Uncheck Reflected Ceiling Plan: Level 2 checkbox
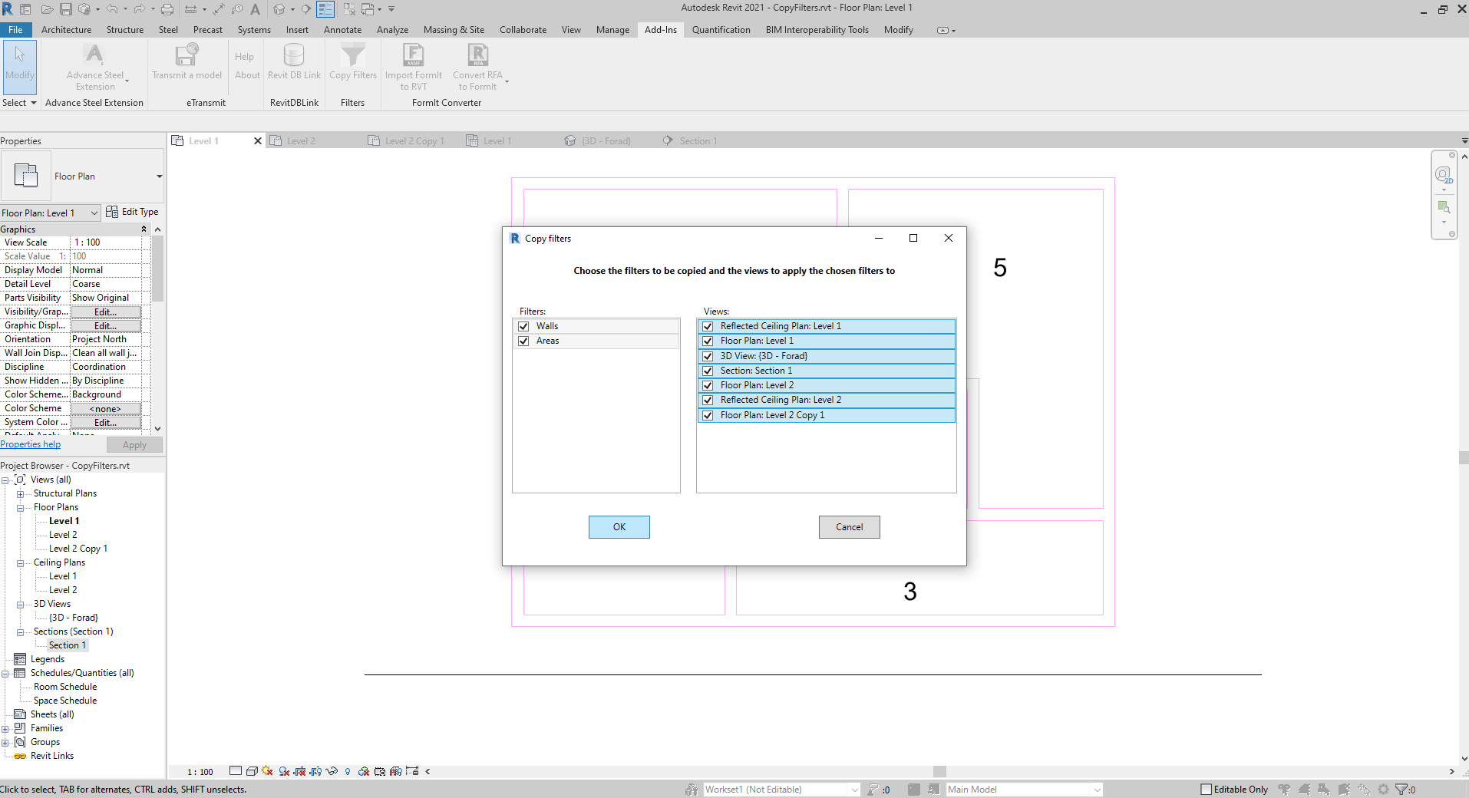The height and width of the screenshot is (798, 1469). (708, 400)
